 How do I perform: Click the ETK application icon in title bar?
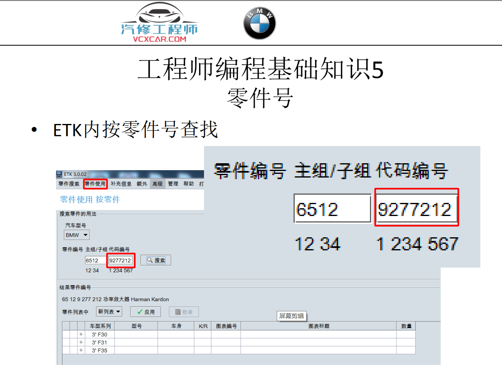pos(59,174)
